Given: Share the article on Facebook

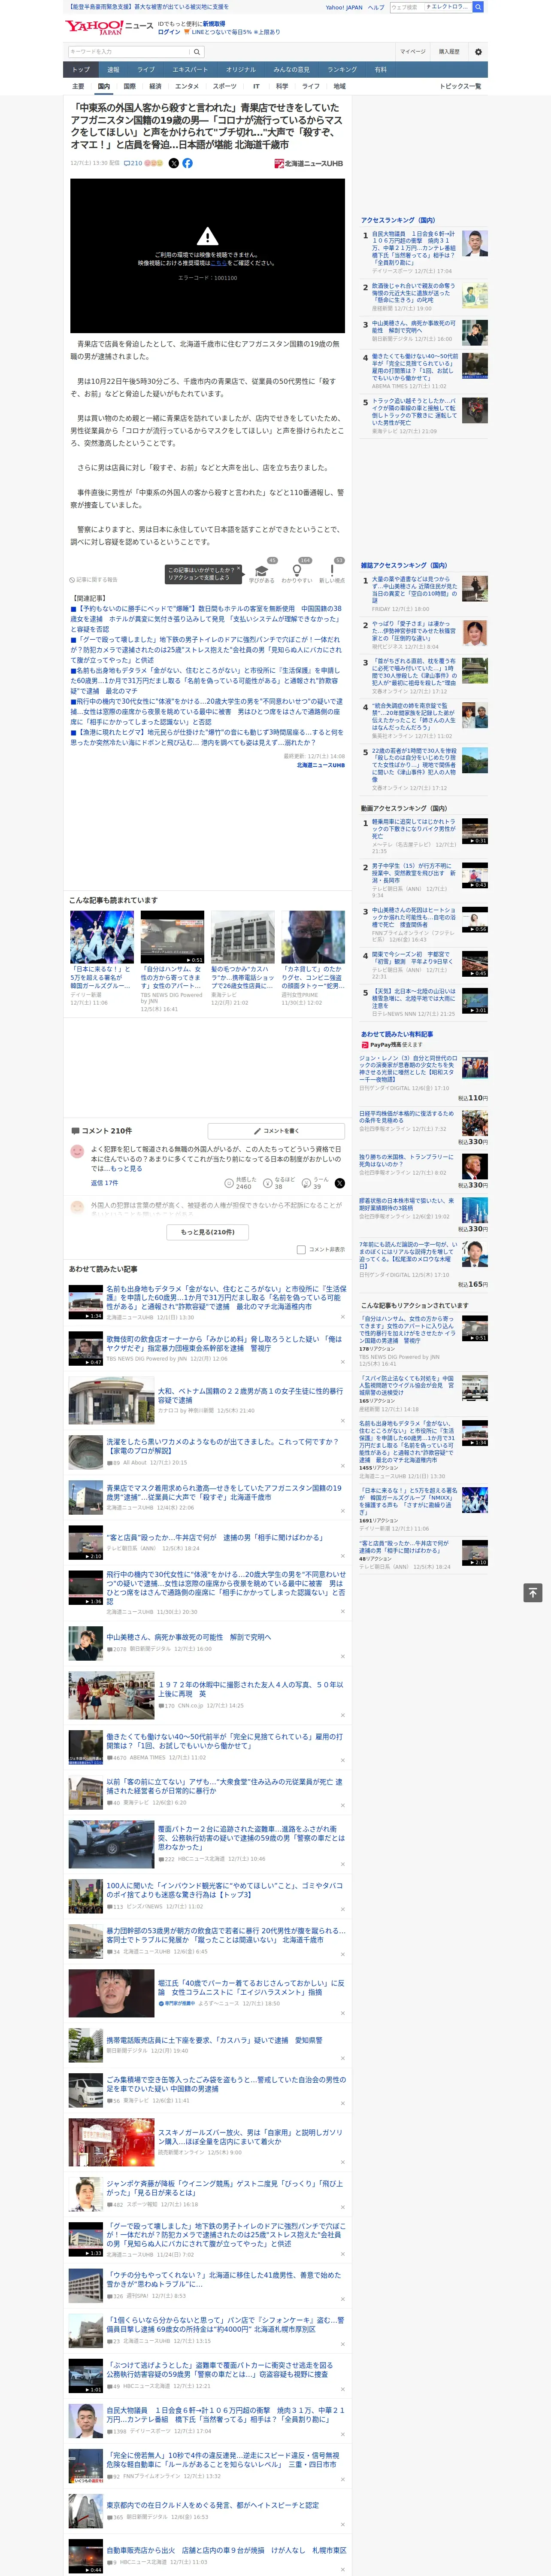Looking at the screenshot, I should coord(187,163).
